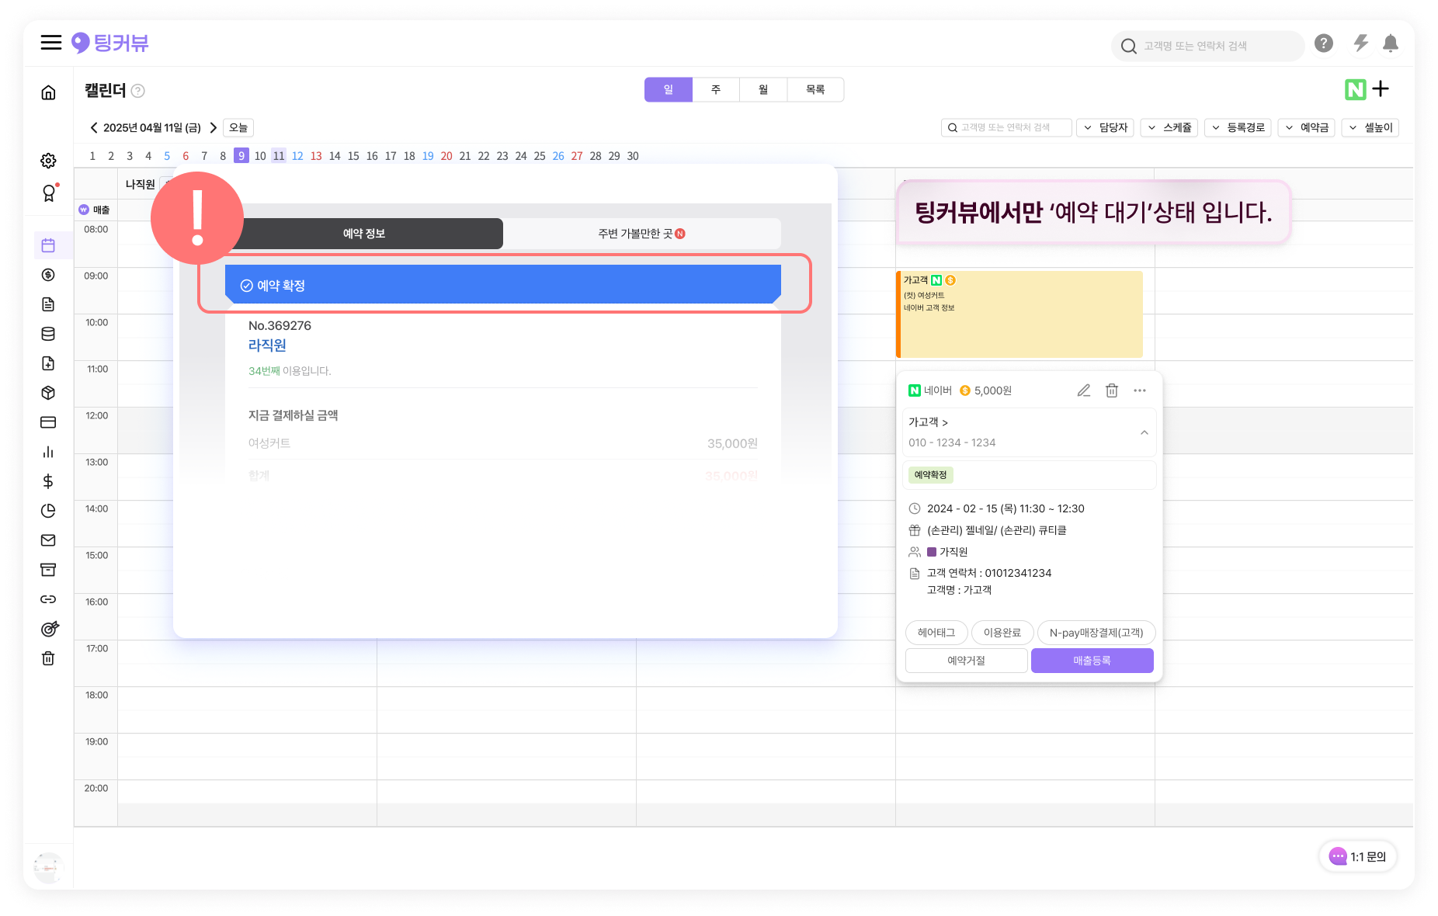Viewport: 1438px width, 916px height.
Task: Switch to 일 day view
Action: point(669,90)
